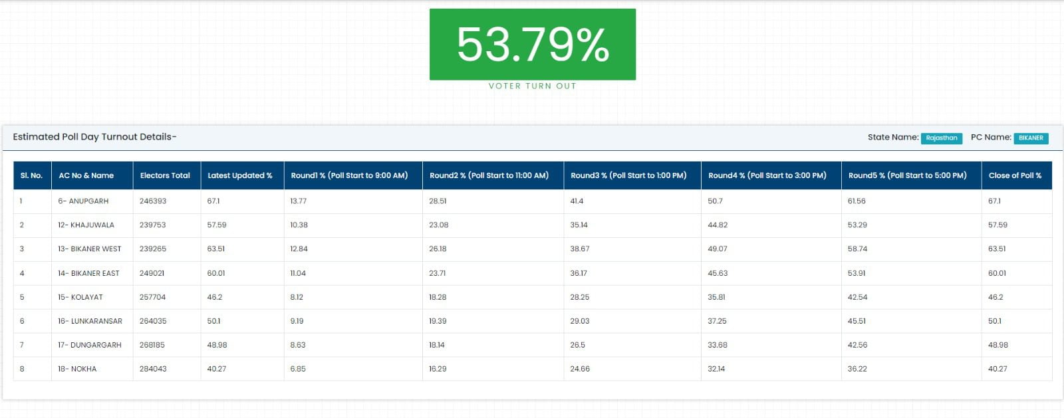
Task: Select the 6- ANUPGARH constituency name
Action: point(83,201)
